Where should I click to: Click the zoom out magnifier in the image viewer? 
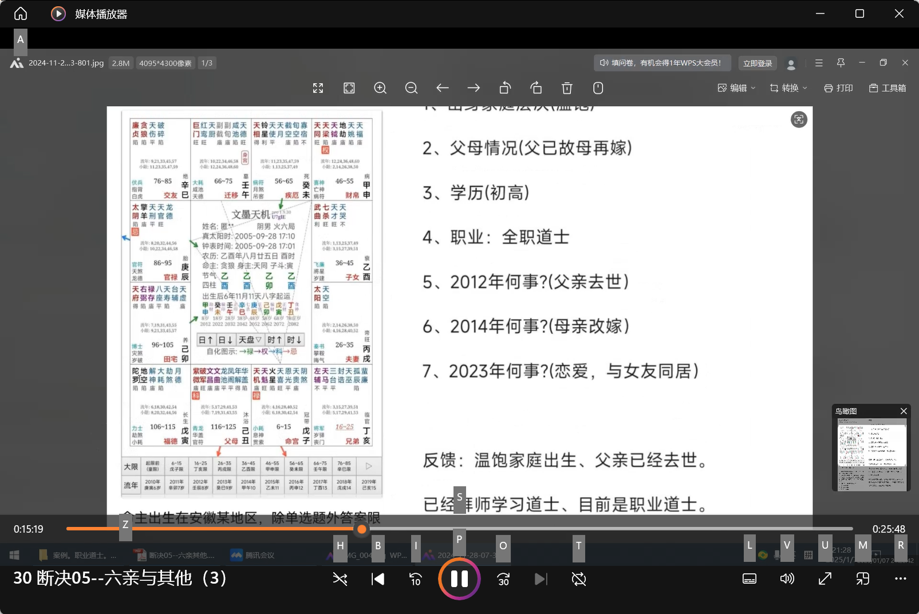tap(411, 88)
